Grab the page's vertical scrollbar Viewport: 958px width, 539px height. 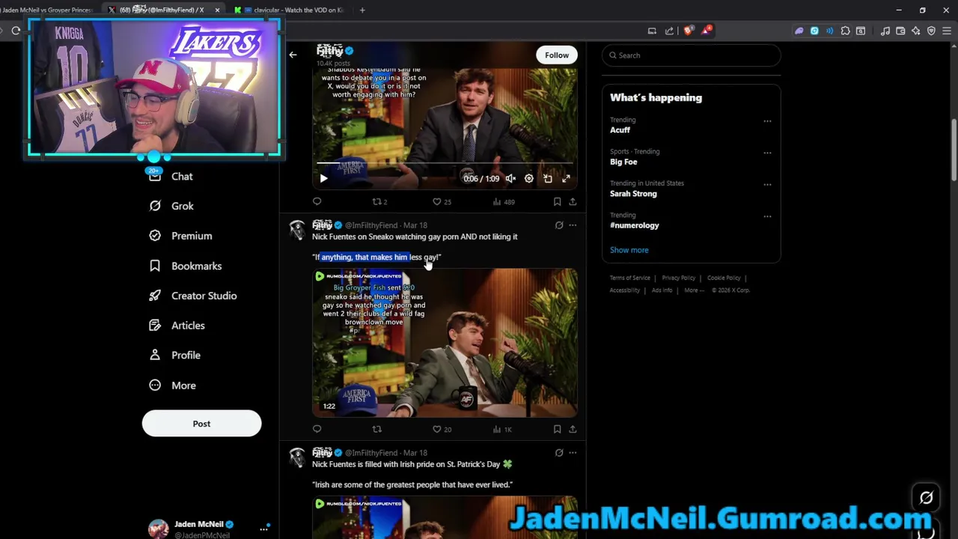pos(954,150)
